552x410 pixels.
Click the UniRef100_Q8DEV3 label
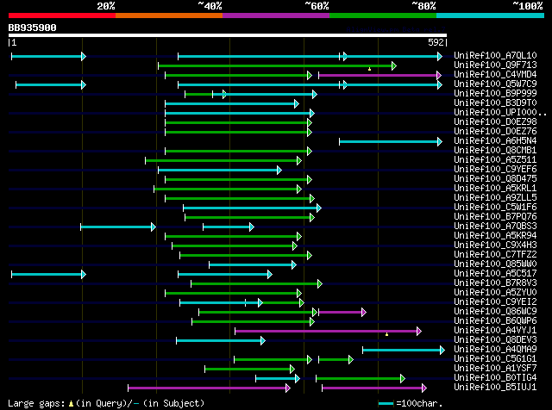point(495,340)
